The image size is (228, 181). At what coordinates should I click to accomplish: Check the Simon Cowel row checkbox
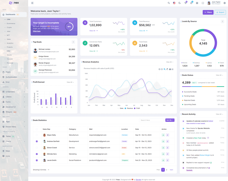pos(37,148)
